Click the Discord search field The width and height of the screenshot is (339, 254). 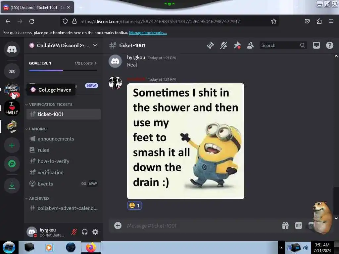(x=283, y=45)
